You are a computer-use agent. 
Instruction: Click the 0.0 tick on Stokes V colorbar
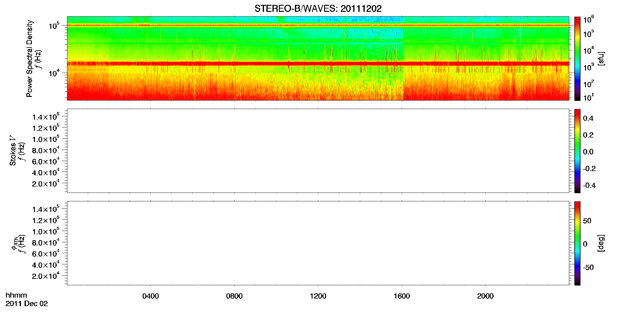[x=588, y=152]
